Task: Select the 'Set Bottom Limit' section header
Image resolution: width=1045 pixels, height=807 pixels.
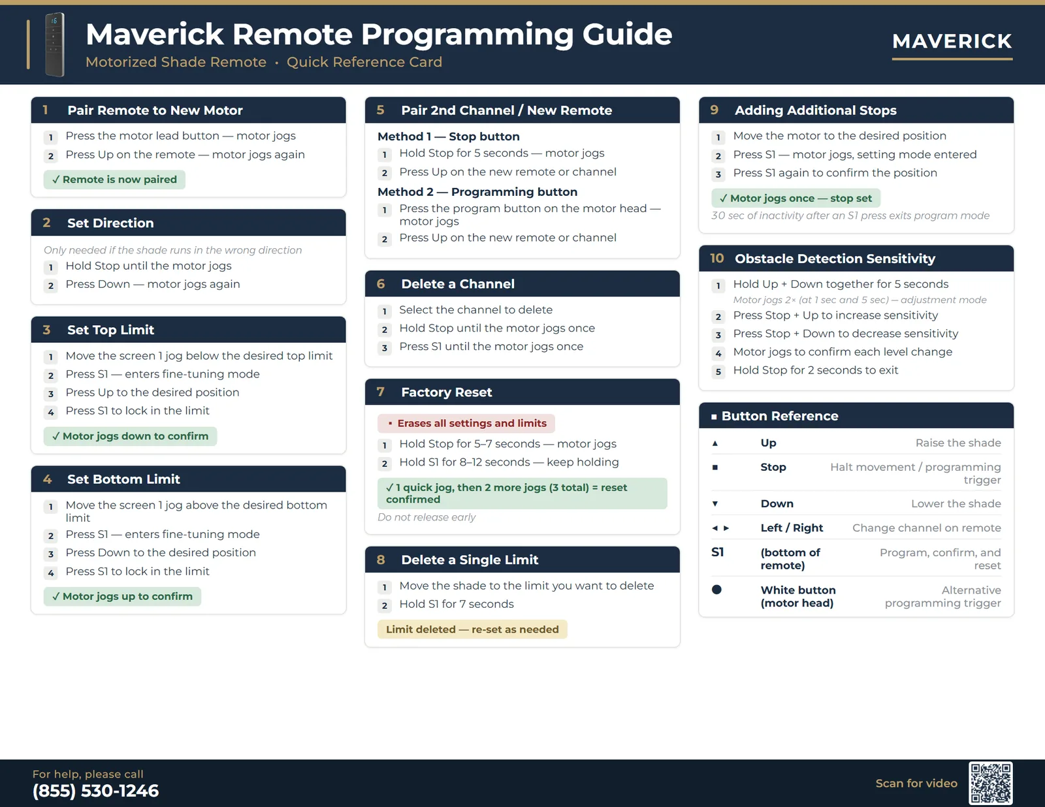Action: 189,479
